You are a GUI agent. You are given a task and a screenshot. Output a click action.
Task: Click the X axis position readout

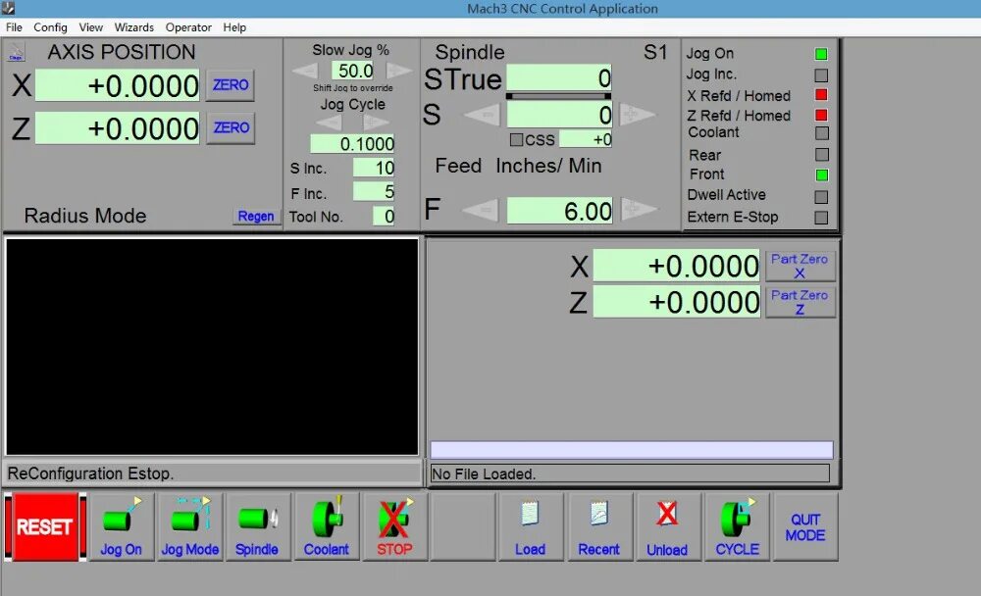point(117,85)
